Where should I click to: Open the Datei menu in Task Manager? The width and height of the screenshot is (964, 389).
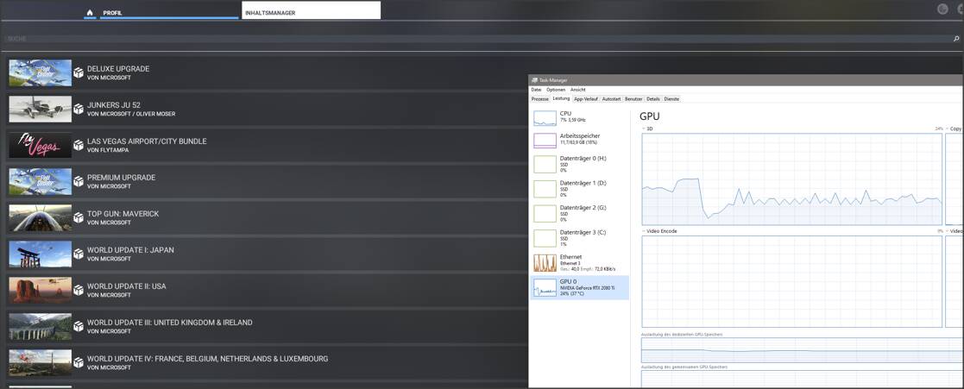(537, 90)
